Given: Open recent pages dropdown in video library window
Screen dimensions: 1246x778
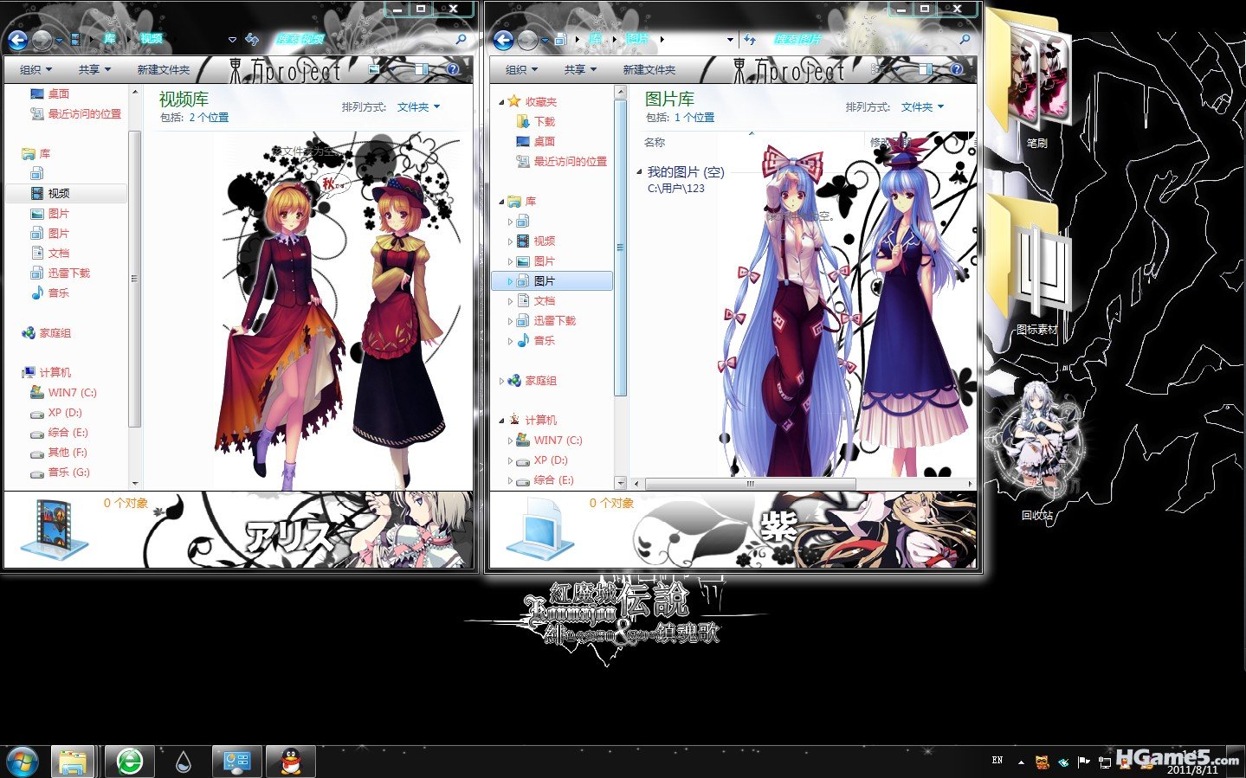Looking at the screenshot, I should (59, 40).
